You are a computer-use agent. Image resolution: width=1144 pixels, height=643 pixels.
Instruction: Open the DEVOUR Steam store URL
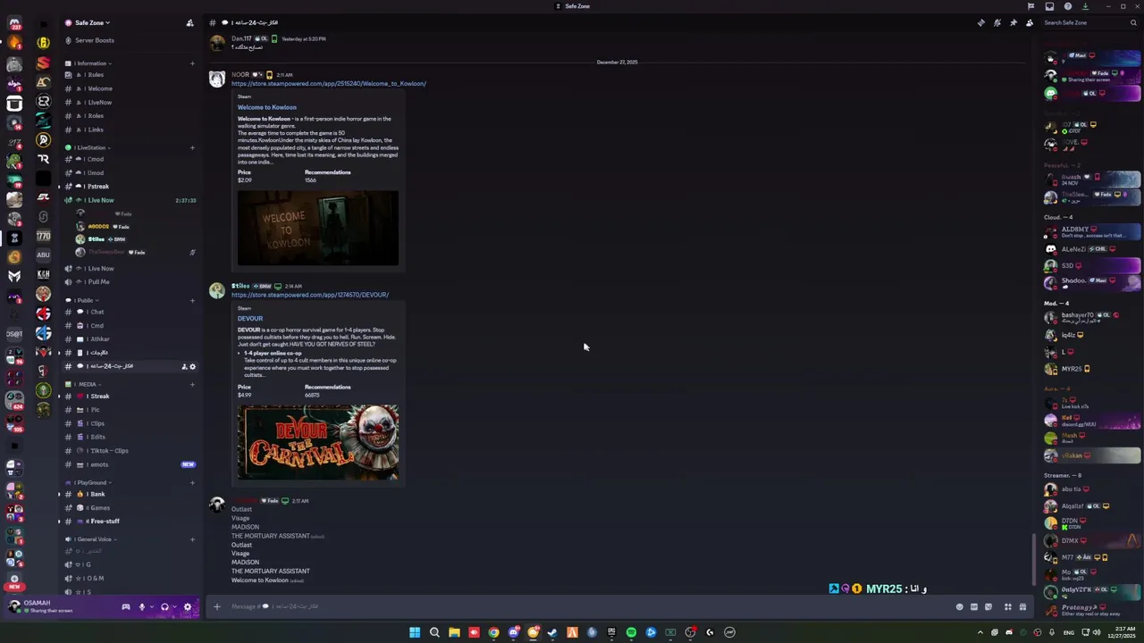(310, 295)
